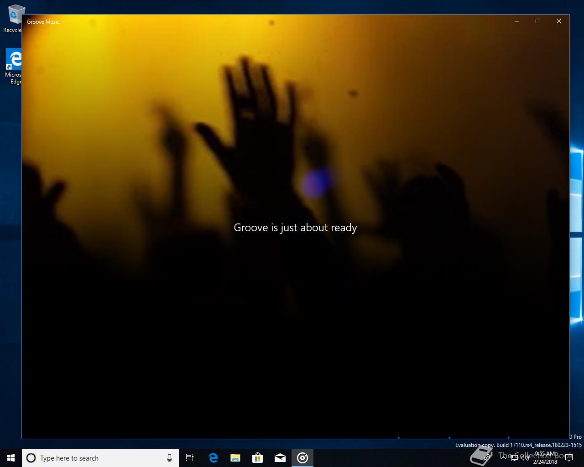Open the volume control tray icon
Viewport: 584px width, 467px height.
[525, 458]
